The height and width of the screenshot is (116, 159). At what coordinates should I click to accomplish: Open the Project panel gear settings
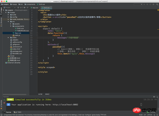pyautogui.click(x=25, y=7)
